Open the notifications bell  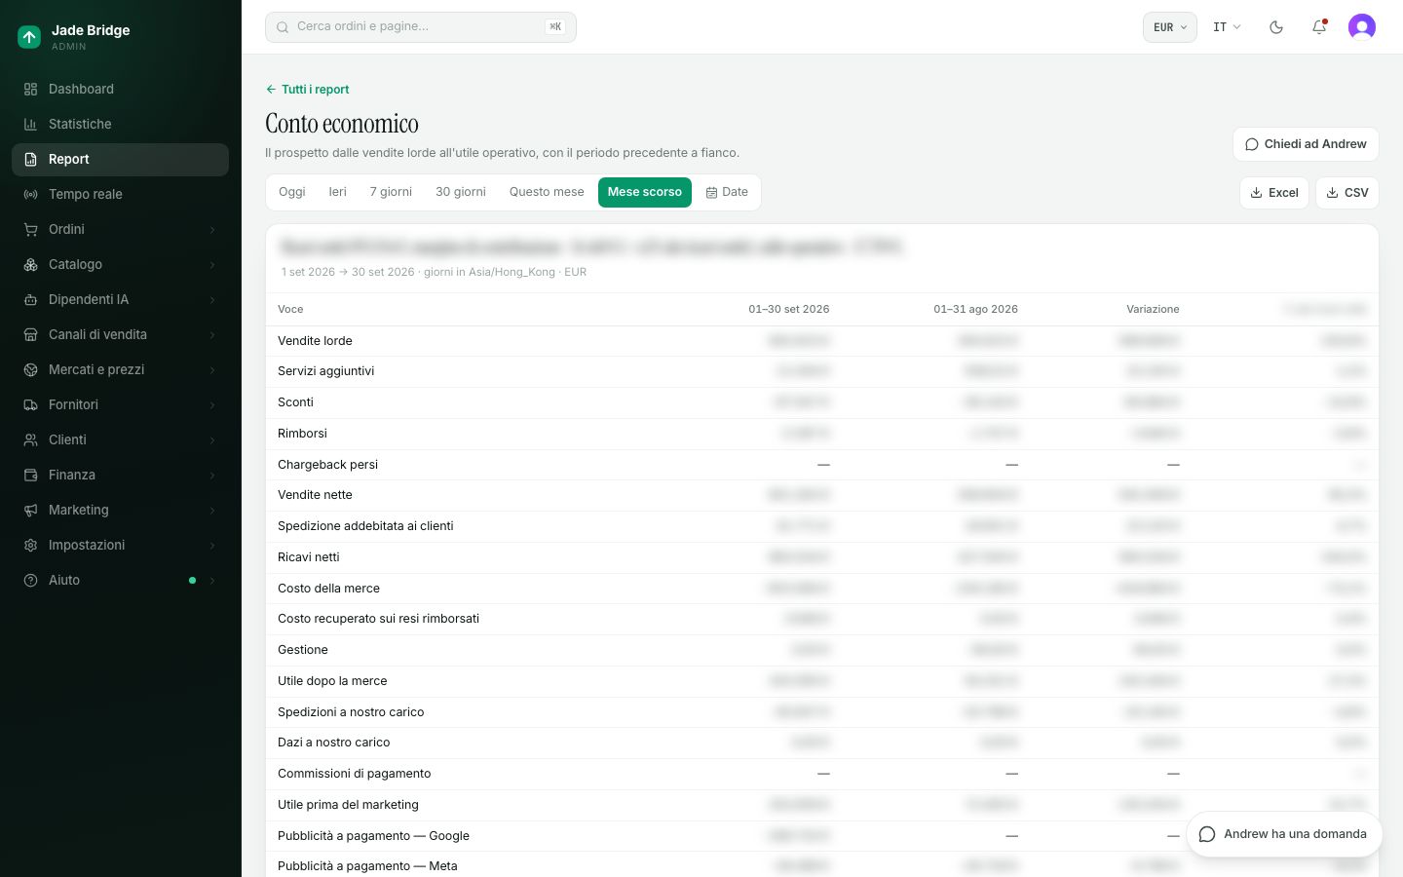1319,27
